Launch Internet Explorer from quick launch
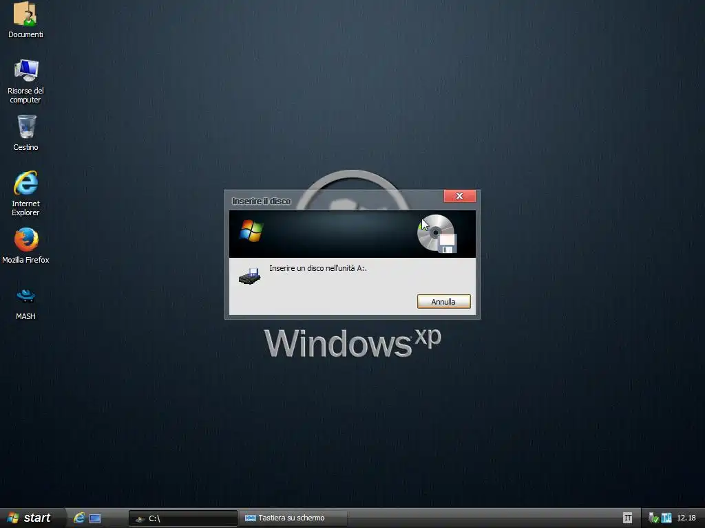The width and height of the screenshot is (705, 528). [79, 518]
